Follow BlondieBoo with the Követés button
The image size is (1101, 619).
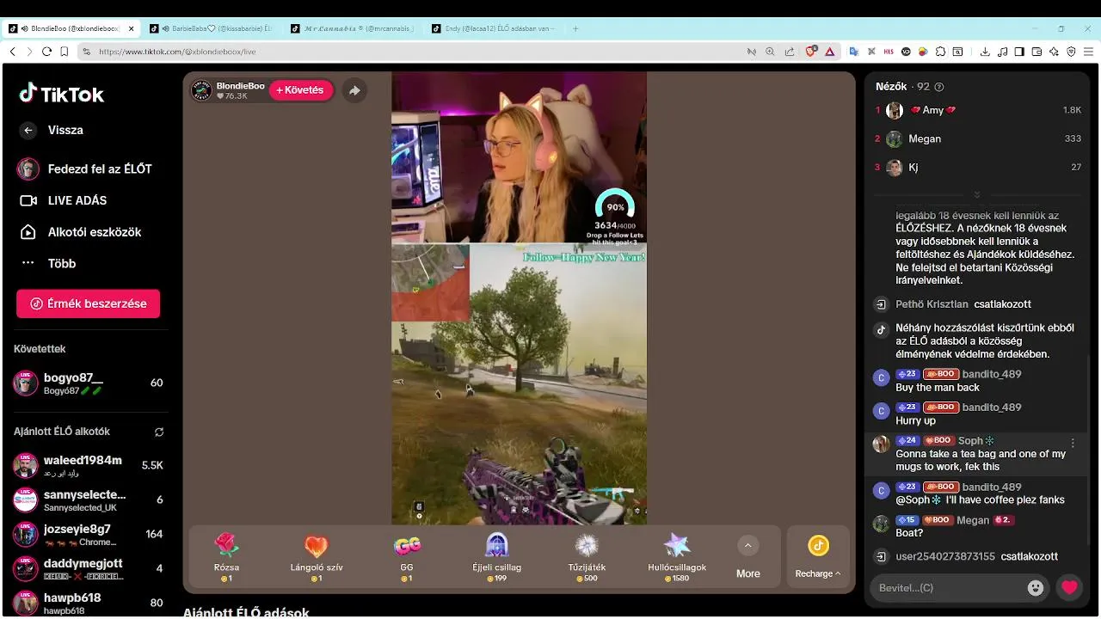300,90
